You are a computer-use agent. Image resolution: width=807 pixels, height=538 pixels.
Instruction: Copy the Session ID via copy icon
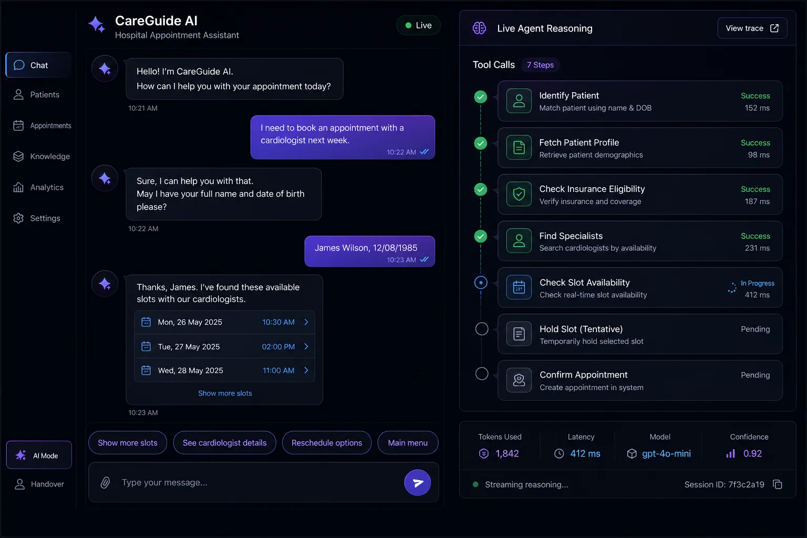[778, 484]
